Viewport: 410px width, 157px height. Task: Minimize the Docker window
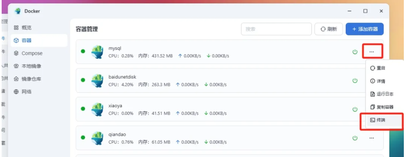coord(349,11)
